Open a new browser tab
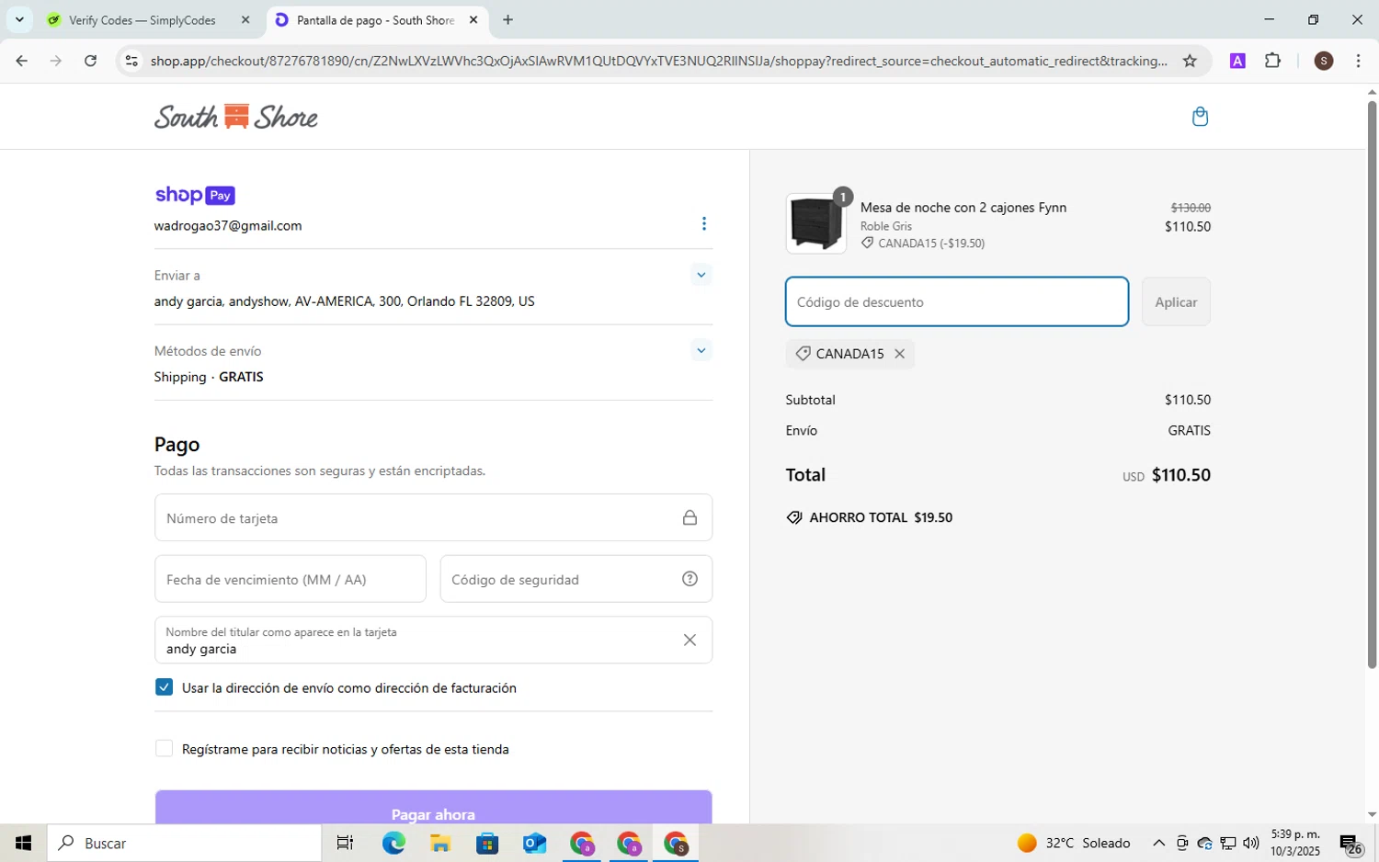 508,20
